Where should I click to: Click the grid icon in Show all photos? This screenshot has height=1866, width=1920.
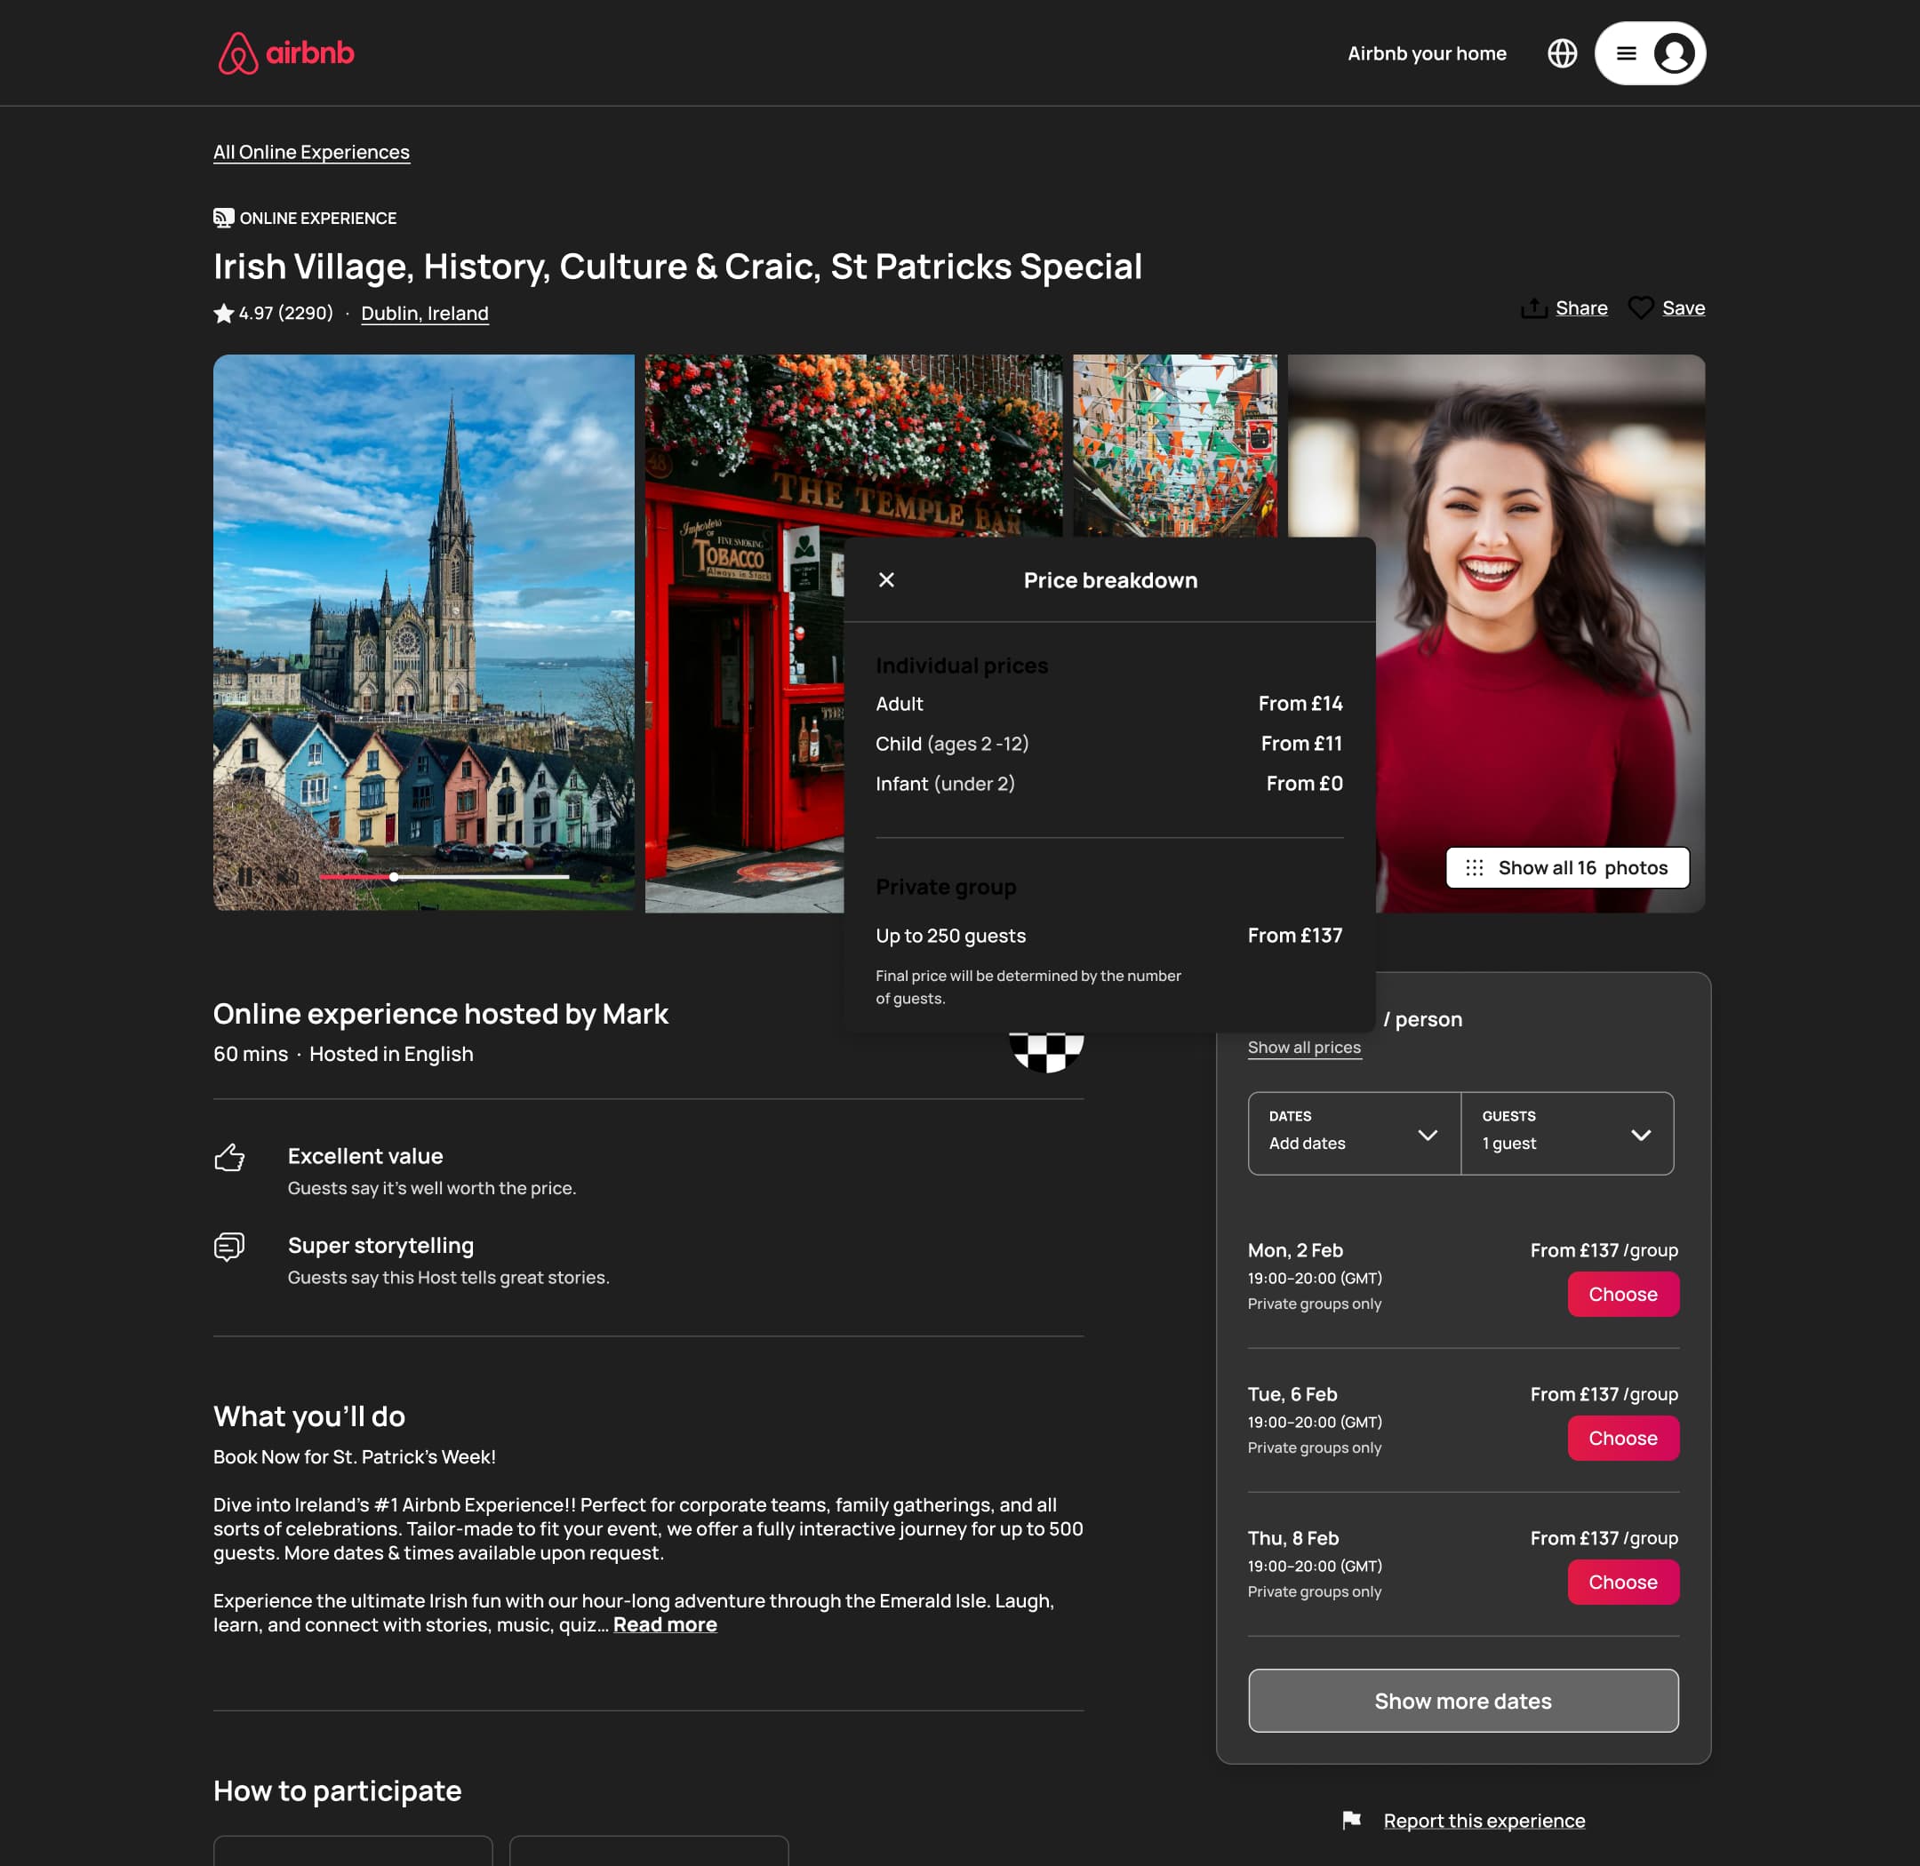point(1474,867)
